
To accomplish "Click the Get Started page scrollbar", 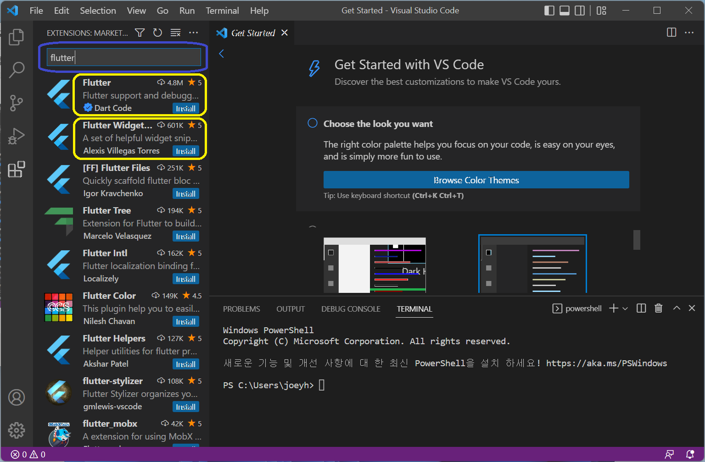I will coord(637,240).
